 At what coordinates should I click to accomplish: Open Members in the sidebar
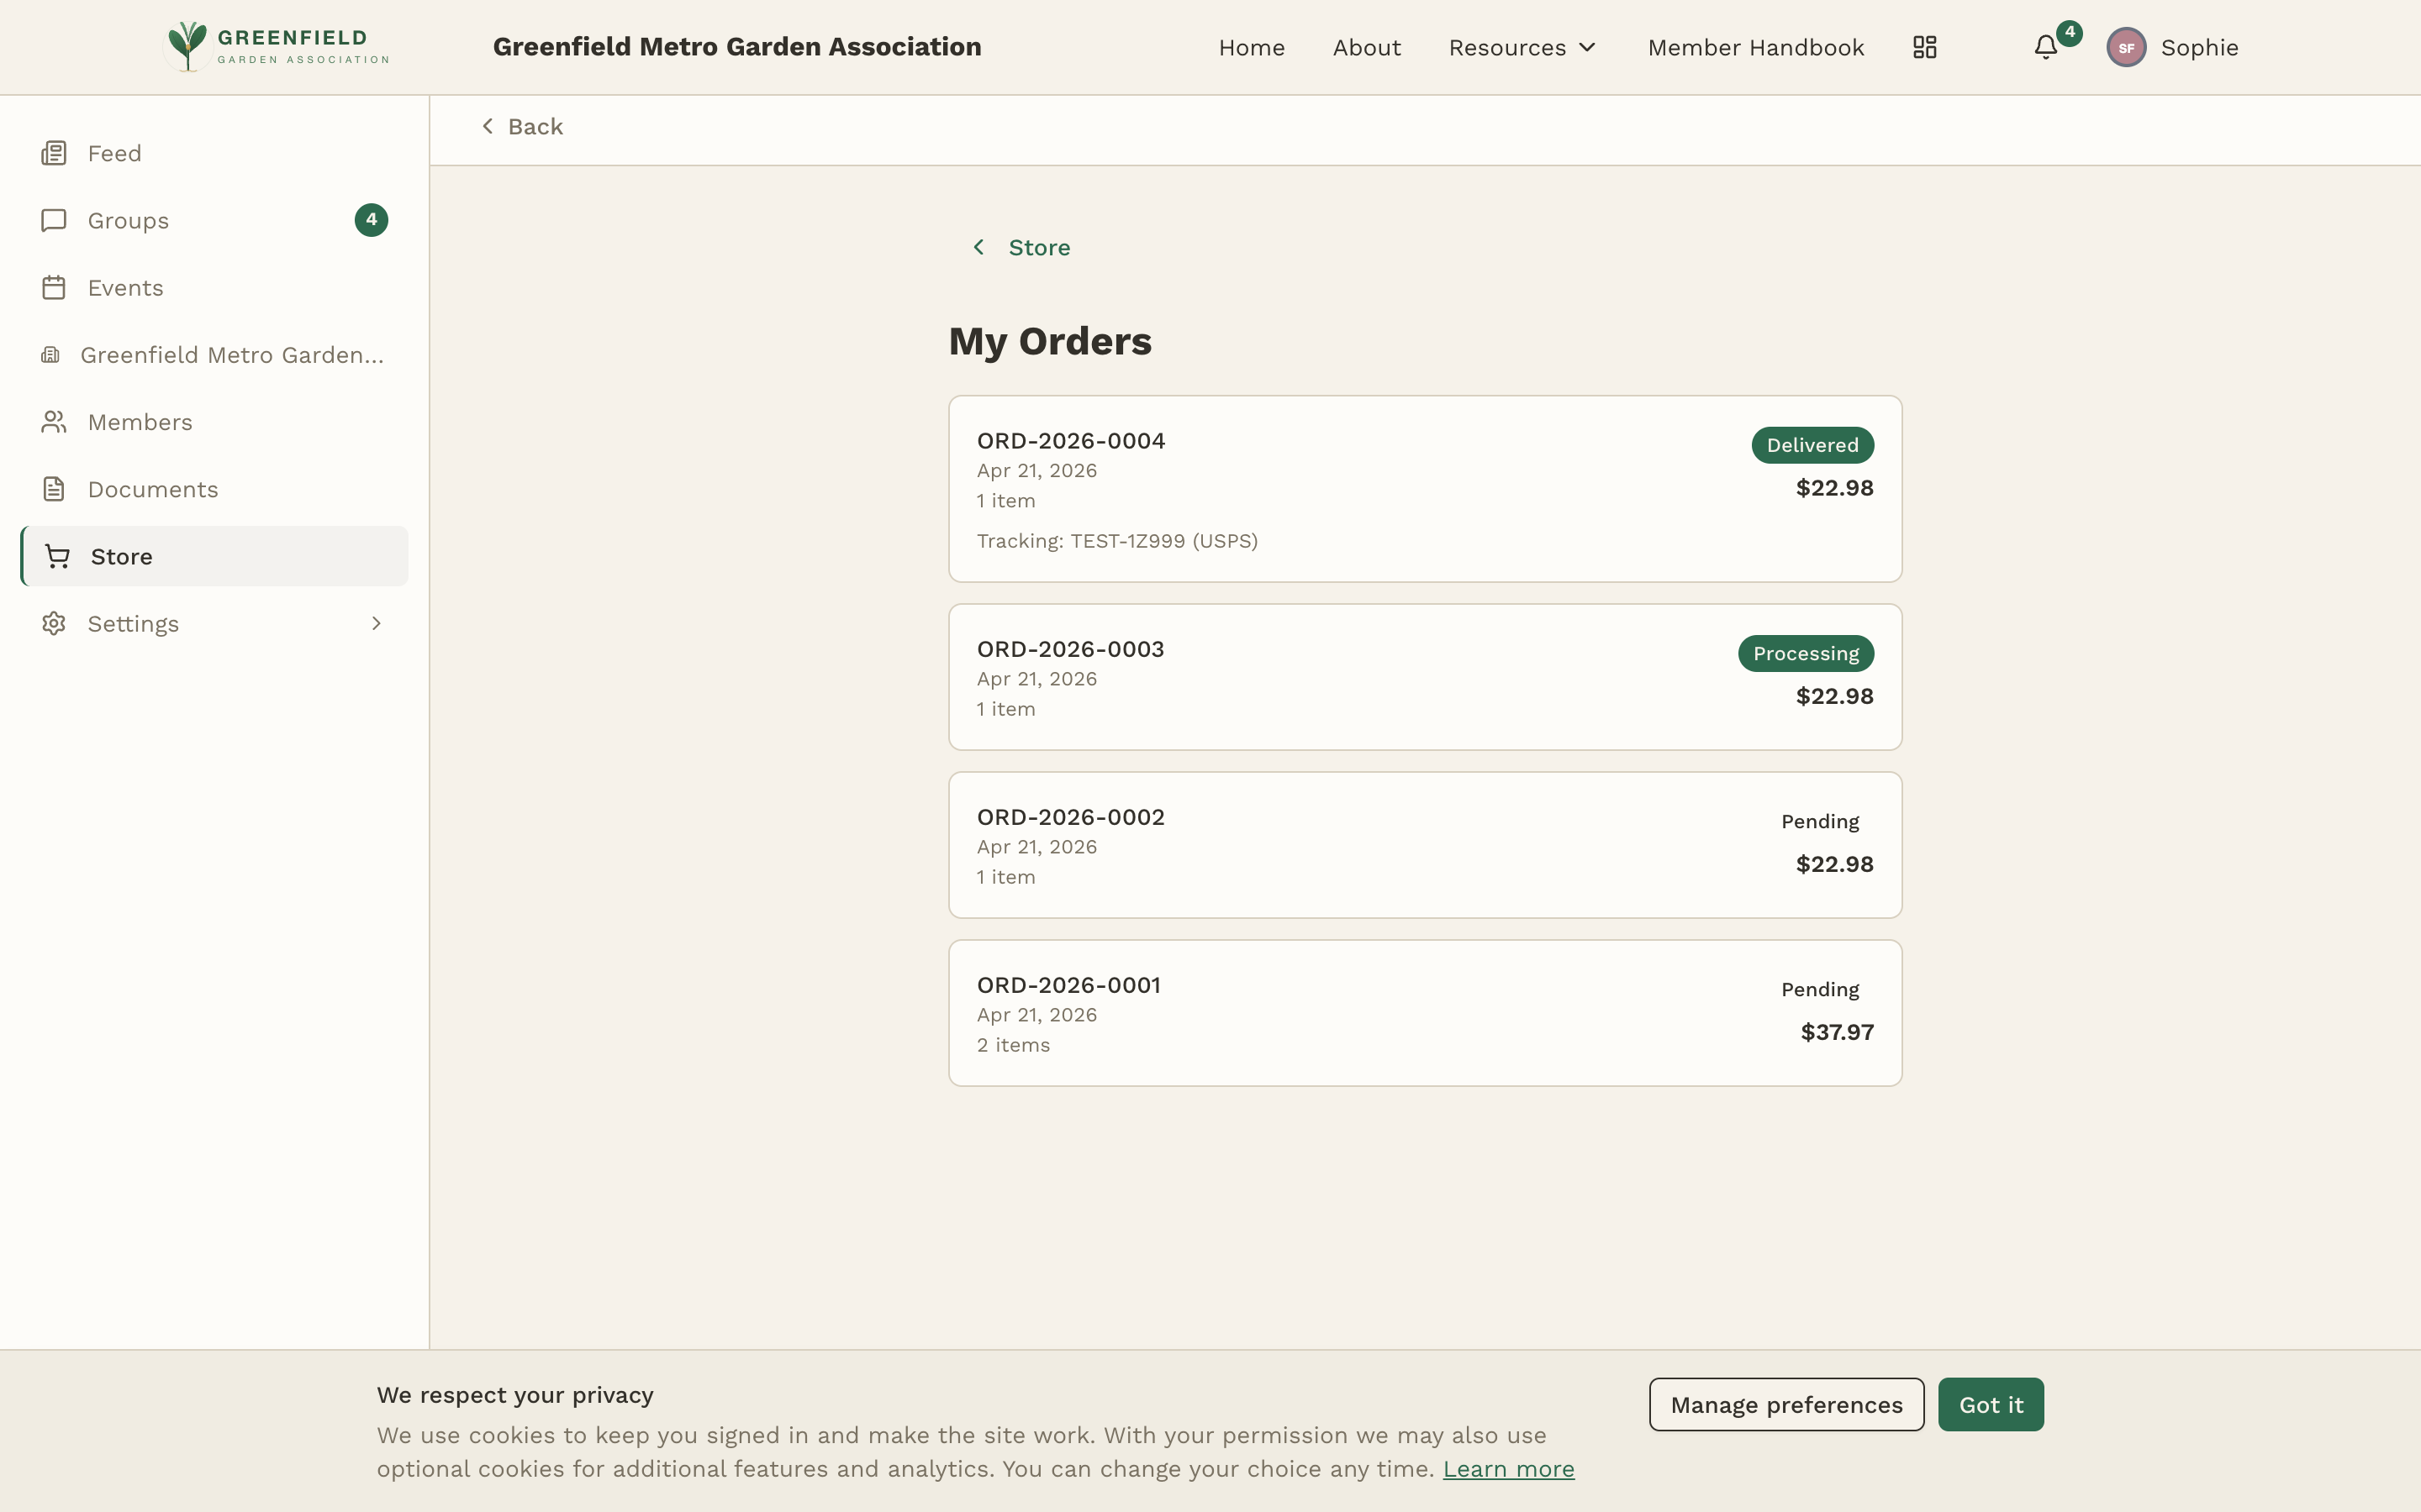click(214, 422)
